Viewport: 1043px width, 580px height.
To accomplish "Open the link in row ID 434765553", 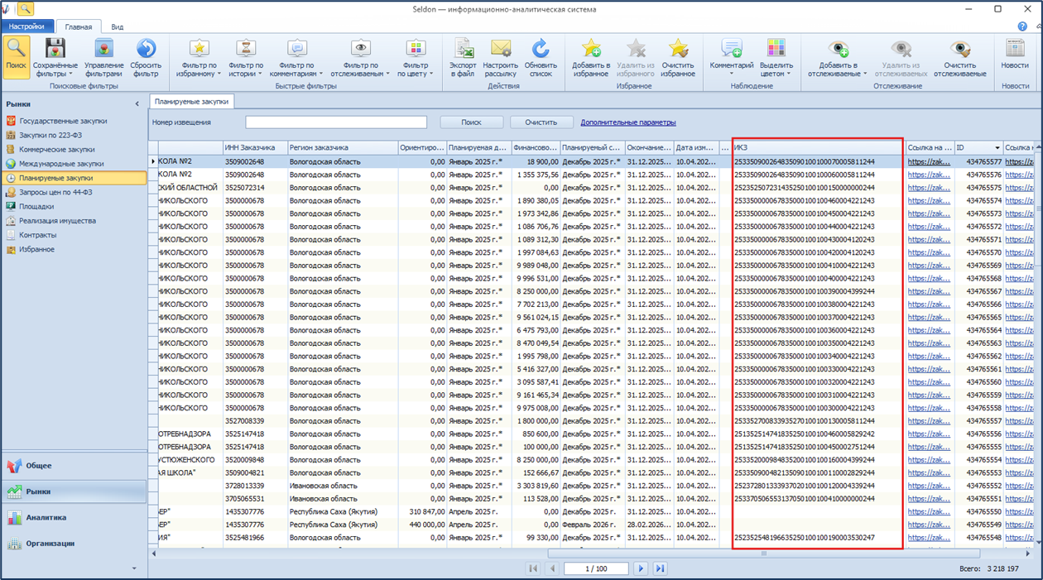I will tap(929, 473).
